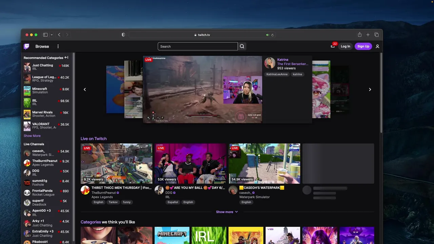Open Arky +1 channel in sidebar
The image size is (434, 244).
46,223
